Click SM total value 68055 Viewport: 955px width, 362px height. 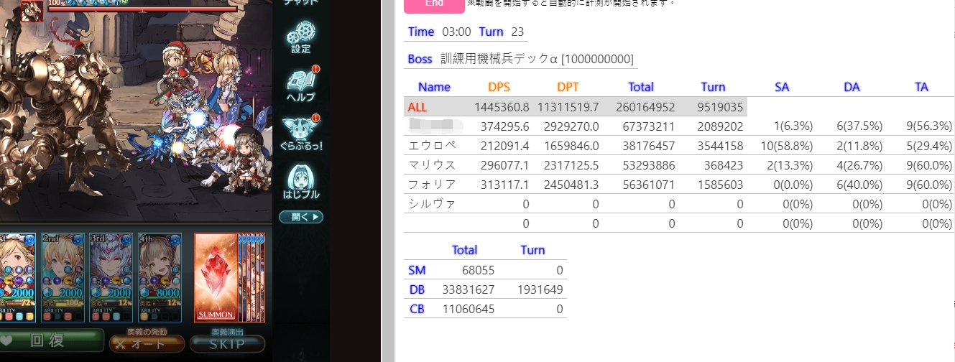click(x=478, y=270)
